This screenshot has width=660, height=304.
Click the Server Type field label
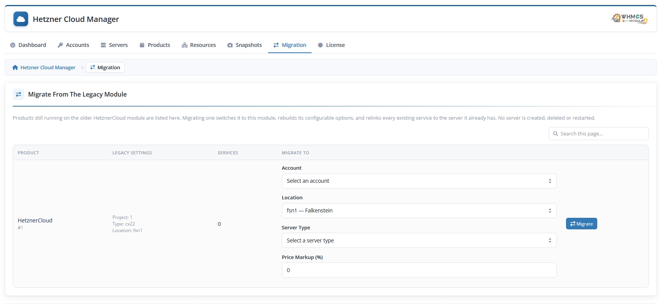[296, 227]
